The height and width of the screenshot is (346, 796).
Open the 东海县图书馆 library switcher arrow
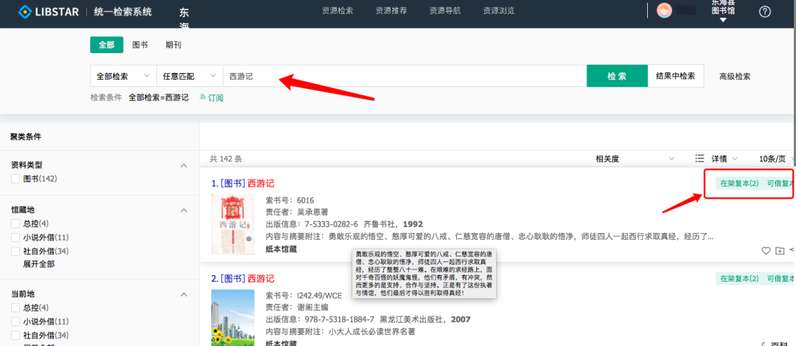723,21
